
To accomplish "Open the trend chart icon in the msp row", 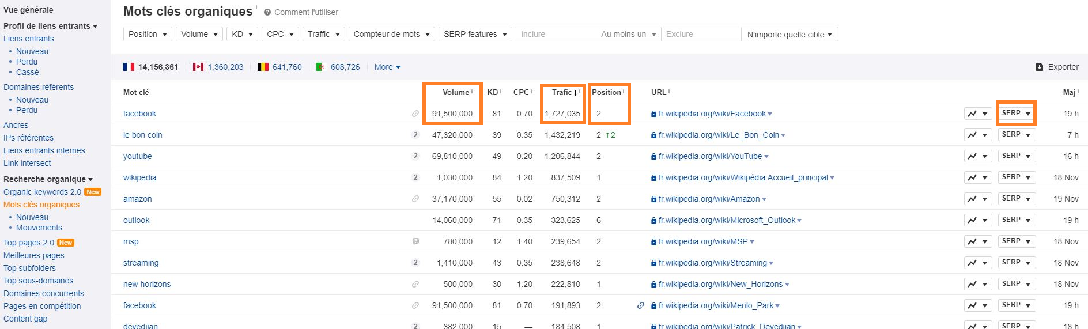I will 978,241.
